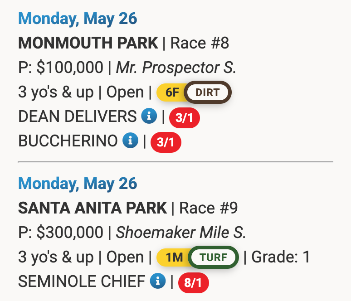
Task: Click the 1M distance badge
Action: point(174,257)
